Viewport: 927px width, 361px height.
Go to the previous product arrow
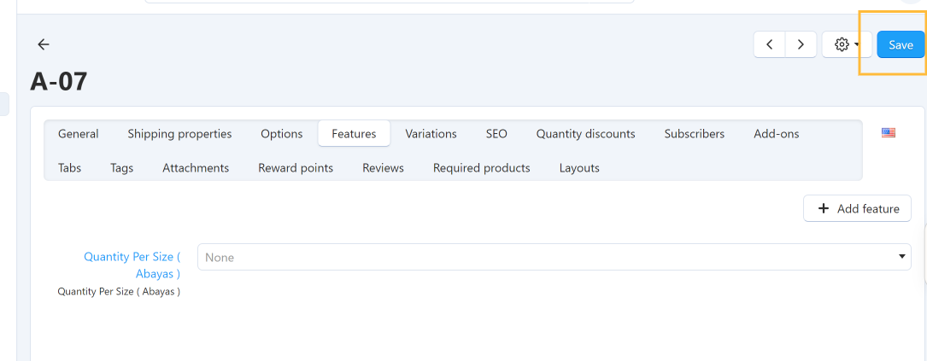[x=770, y=44]
